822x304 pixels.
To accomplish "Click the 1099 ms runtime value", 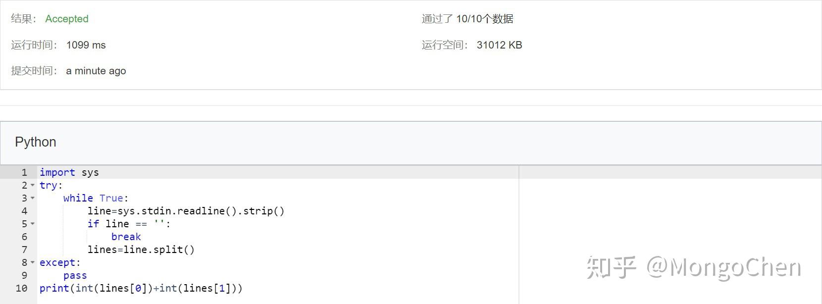I will tap(86, 45).
